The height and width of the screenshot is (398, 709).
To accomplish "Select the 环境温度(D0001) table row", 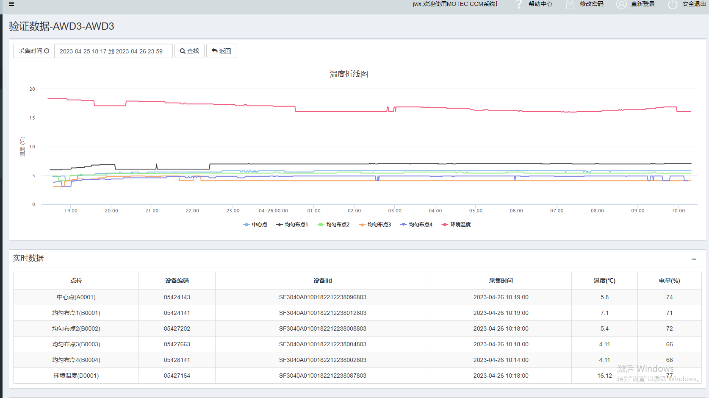I will (x=76, y=376).
